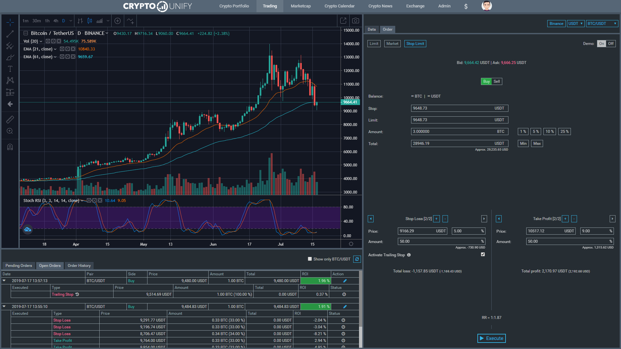Refresh the orders list
621x349 pixels.
point(357,259)
